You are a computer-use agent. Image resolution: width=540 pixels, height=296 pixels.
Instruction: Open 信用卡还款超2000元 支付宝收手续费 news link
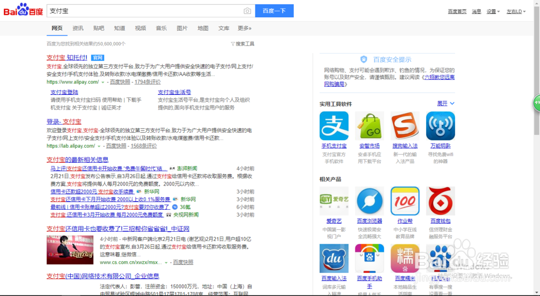tap(92, 192)
